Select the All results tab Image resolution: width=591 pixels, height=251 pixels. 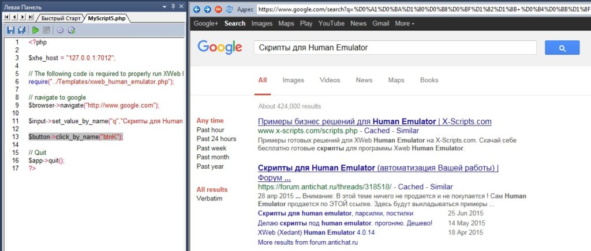263,80
